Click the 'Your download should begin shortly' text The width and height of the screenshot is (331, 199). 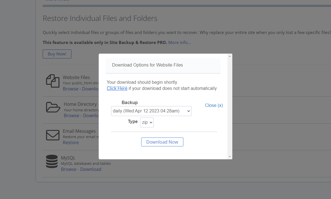(142, 82)
